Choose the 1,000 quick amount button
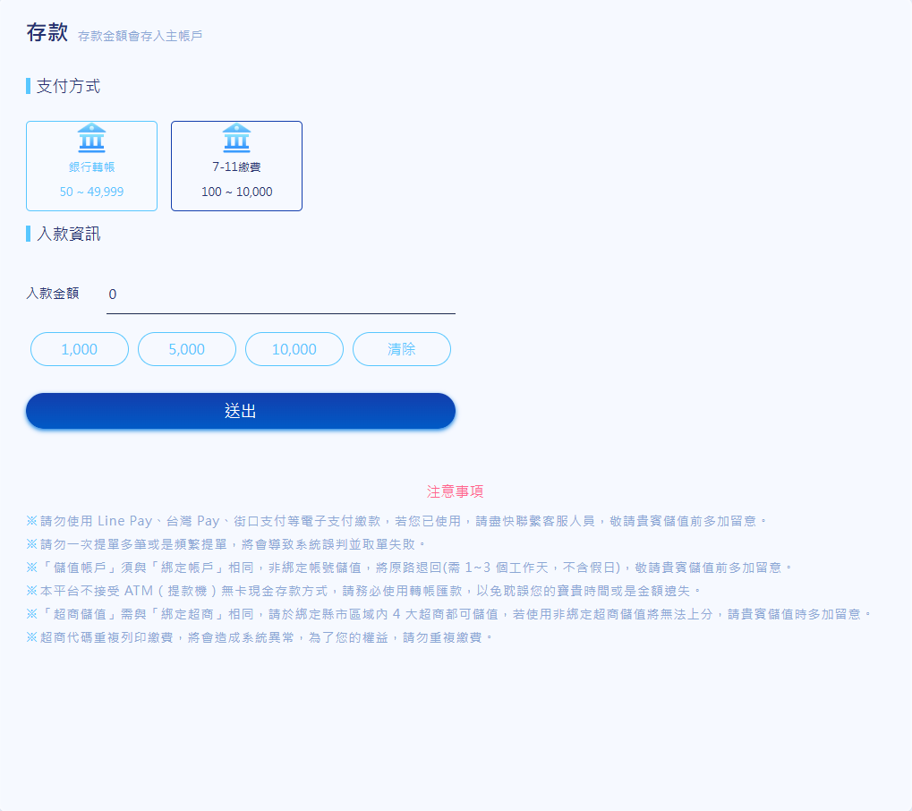 [x=80, y=349]
